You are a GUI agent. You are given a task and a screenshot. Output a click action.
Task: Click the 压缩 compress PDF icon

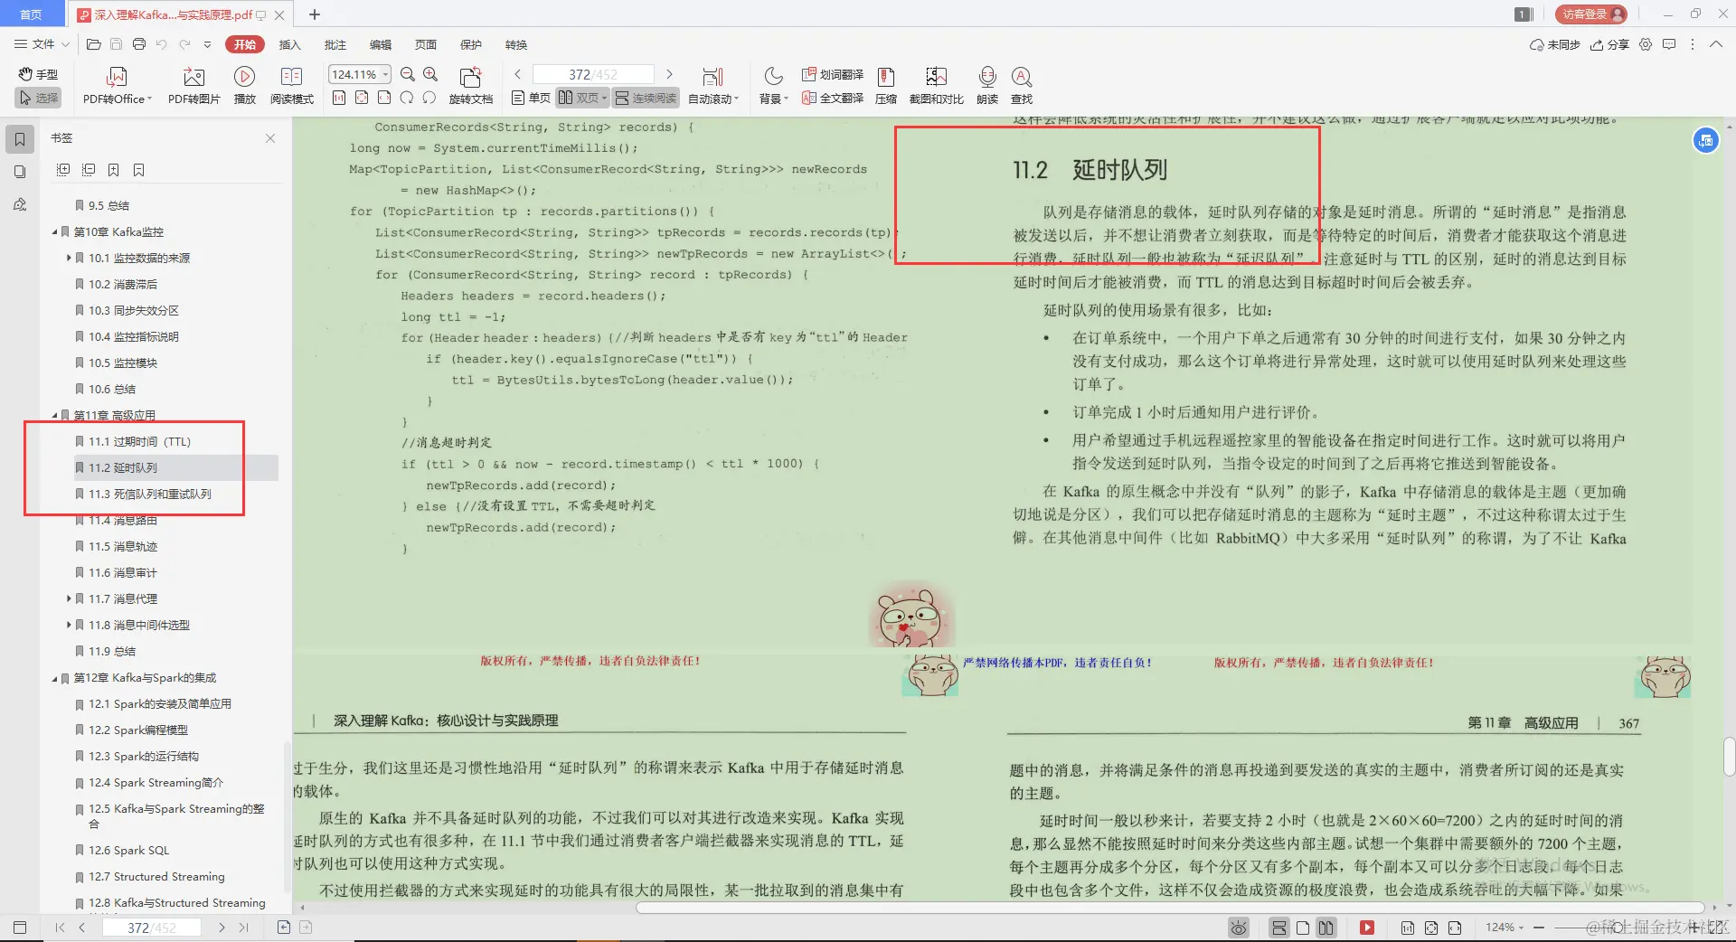885,84
